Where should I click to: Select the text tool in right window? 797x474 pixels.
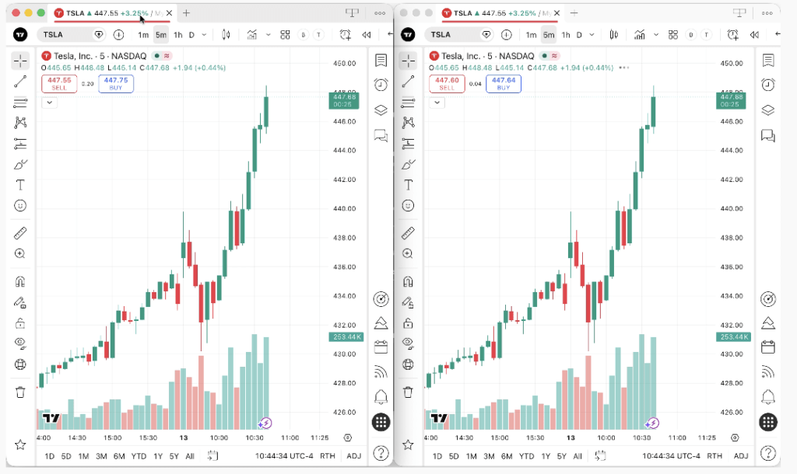(x=408, y=185)
